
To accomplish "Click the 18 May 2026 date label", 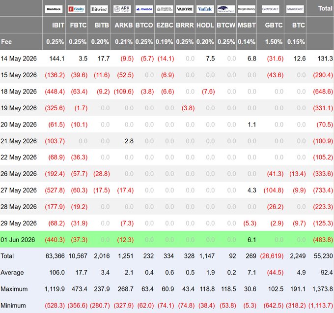I will (x=19, y=92).
